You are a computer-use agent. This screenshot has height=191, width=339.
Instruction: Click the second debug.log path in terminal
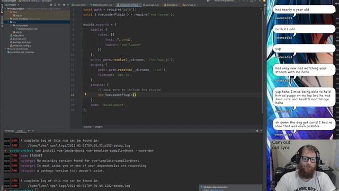click(x=79, y=186)
